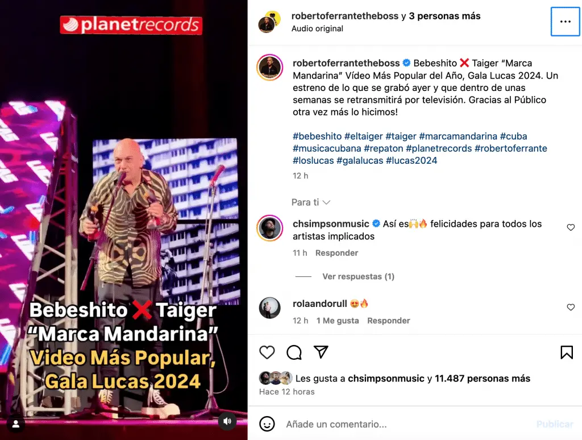Open robertoferrantetheboss profile picture in caption
This screenshot has height=440, width=582.
pyautogui.click(x=270, y=68)
